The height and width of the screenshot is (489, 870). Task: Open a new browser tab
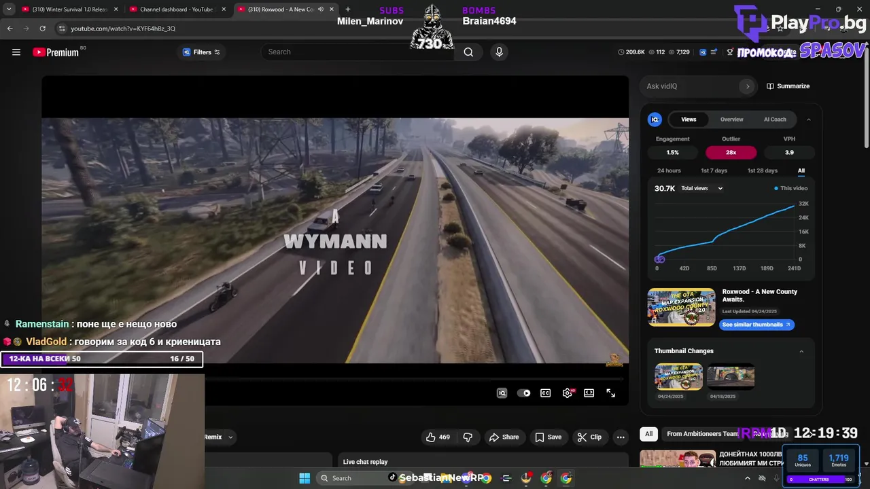(x=348, y=10)
